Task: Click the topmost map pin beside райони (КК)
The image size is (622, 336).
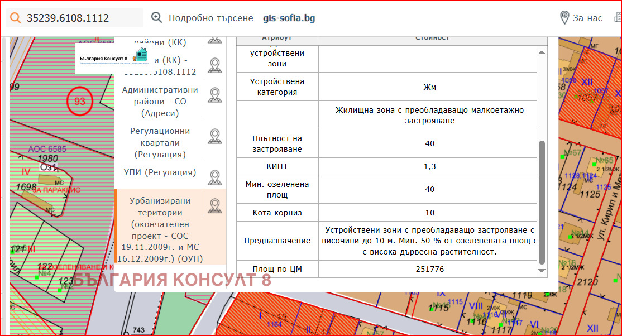Action: tap(215, 40)
